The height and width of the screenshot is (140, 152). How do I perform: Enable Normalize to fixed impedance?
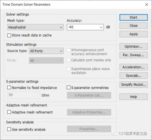click(x=9, y=87)
